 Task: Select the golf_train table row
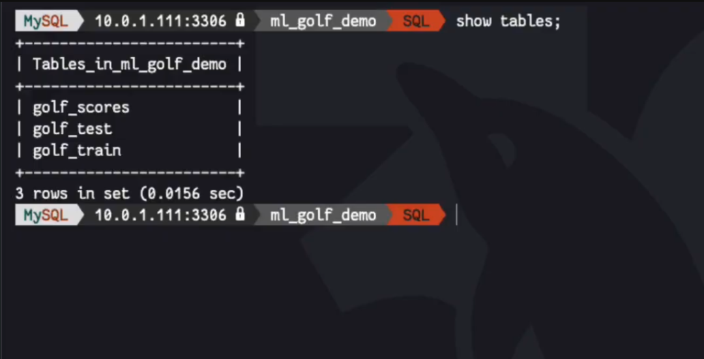(129, 151)
